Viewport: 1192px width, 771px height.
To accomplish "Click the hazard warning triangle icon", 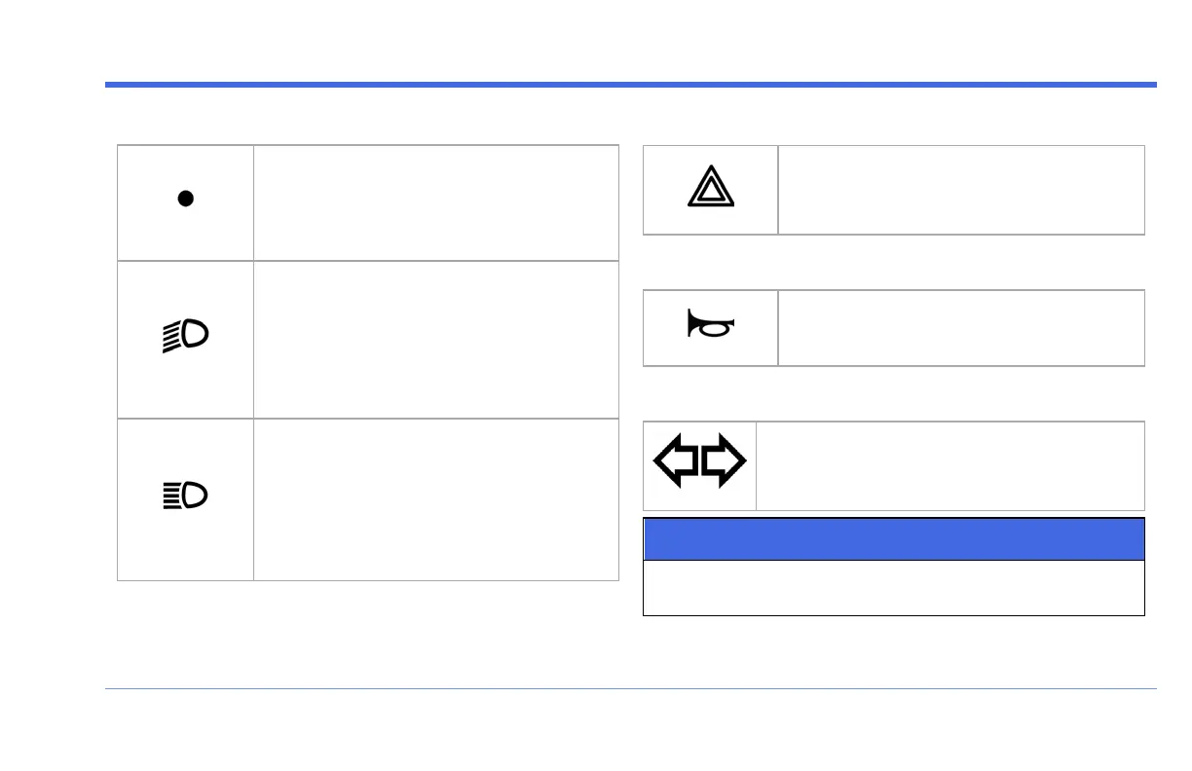I will [x=711, y=189].
